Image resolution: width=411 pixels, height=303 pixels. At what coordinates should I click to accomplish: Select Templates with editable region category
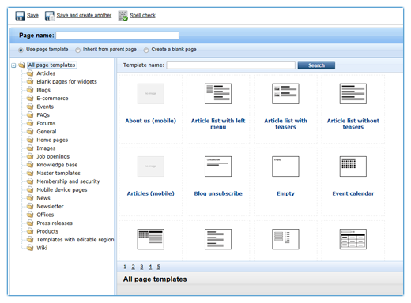[75, 240]
